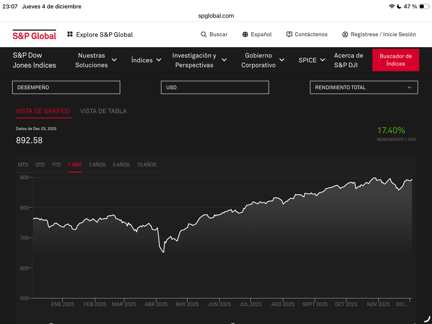Click the globe icon next to Español

point(245,34)
